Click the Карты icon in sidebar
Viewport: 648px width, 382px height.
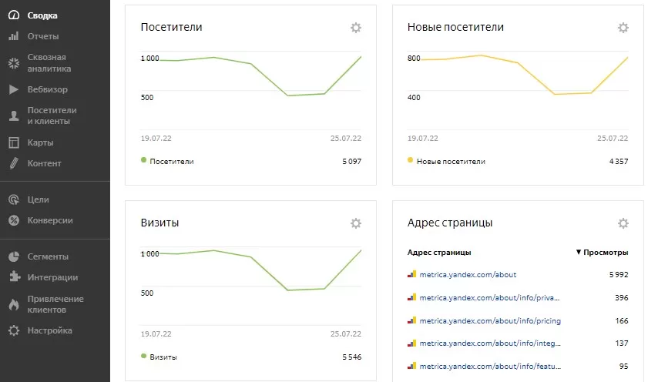13,142
